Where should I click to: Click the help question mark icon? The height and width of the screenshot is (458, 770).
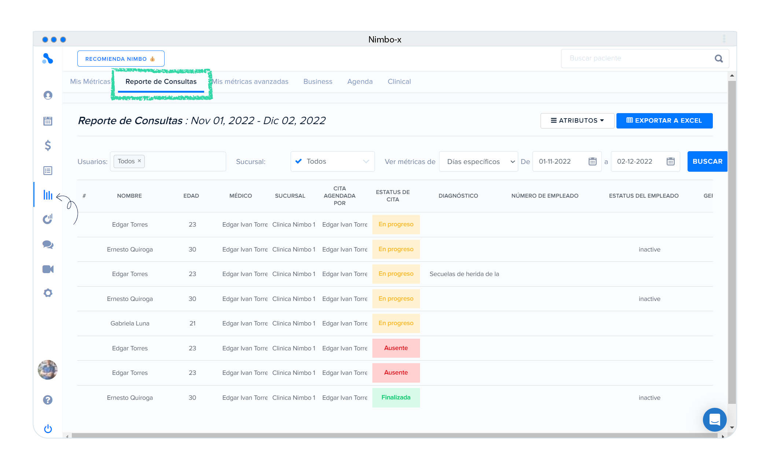coord(48,400)
